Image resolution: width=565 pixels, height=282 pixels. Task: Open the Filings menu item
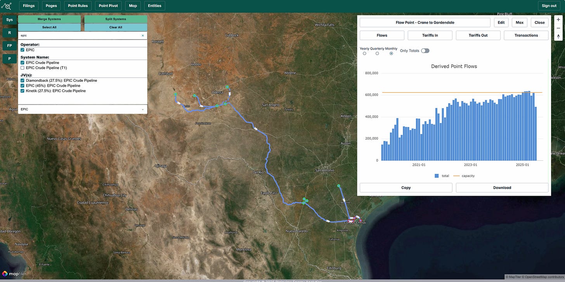[29, 6]
